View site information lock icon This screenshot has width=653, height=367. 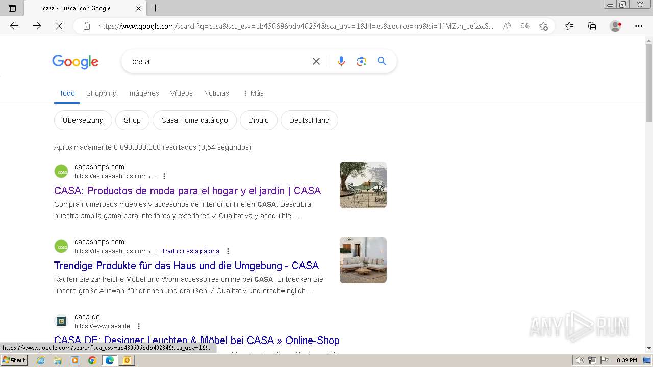pos(87,26)
